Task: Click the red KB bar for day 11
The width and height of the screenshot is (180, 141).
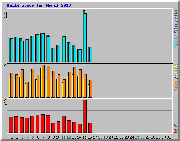Action: coord(64,124)
